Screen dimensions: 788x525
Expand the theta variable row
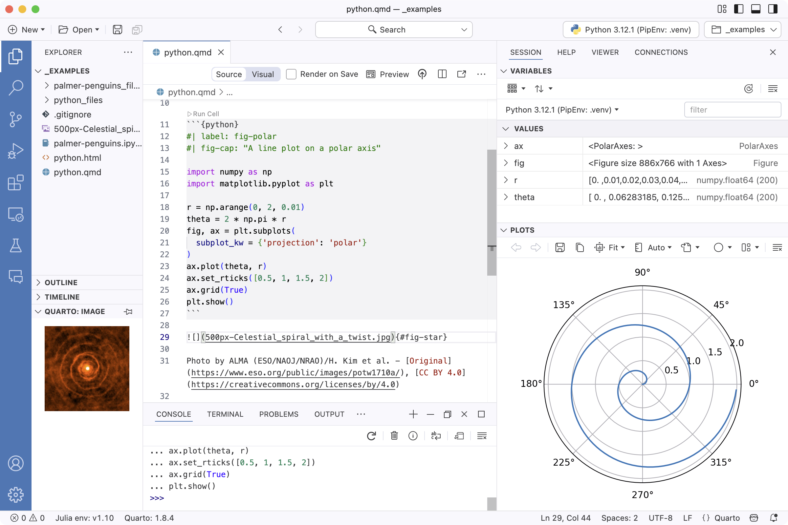pyautogui.click(x=506, y=197)
